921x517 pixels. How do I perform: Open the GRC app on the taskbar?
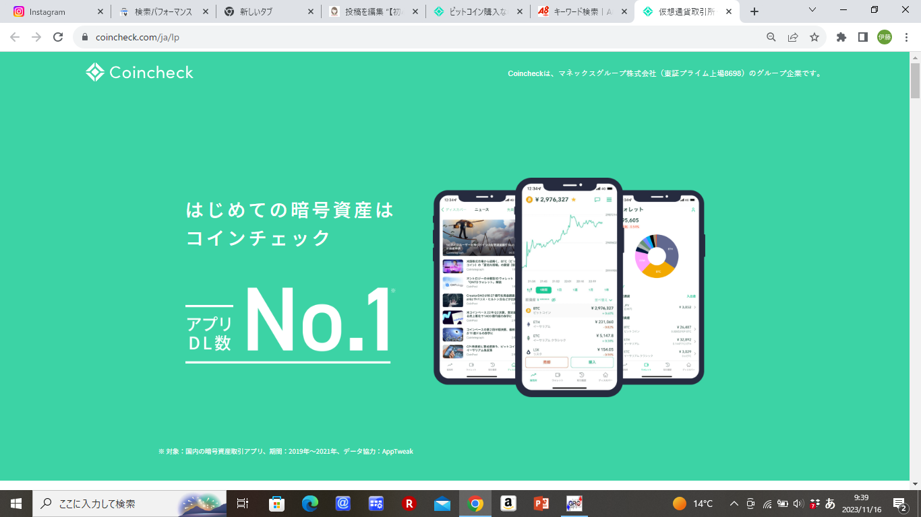tap(574, 504)
